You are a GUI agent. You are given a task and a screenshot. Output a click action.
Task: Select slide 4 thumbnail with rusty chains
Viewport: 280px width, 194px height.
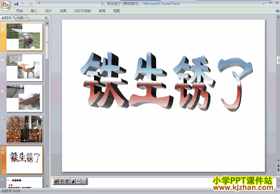click(x=24, y=129)
